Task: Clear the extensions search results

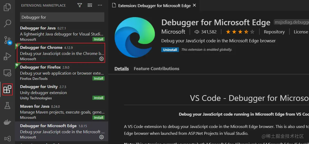Action: [90, 5]
